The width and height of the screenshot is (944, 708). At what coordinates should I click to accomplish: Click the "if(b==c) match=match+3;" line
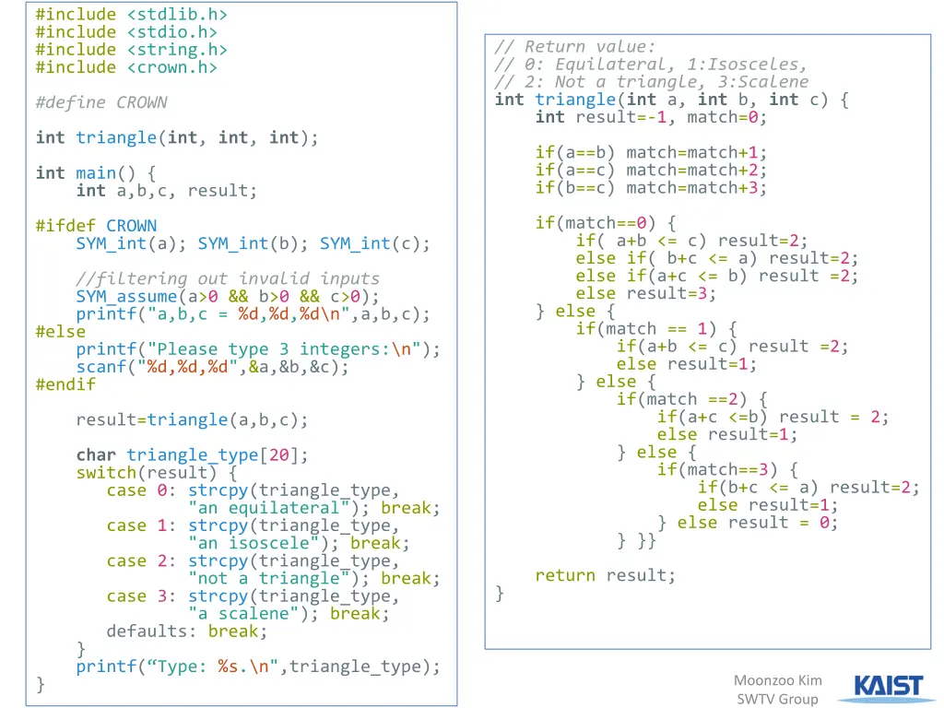(652, 188)
